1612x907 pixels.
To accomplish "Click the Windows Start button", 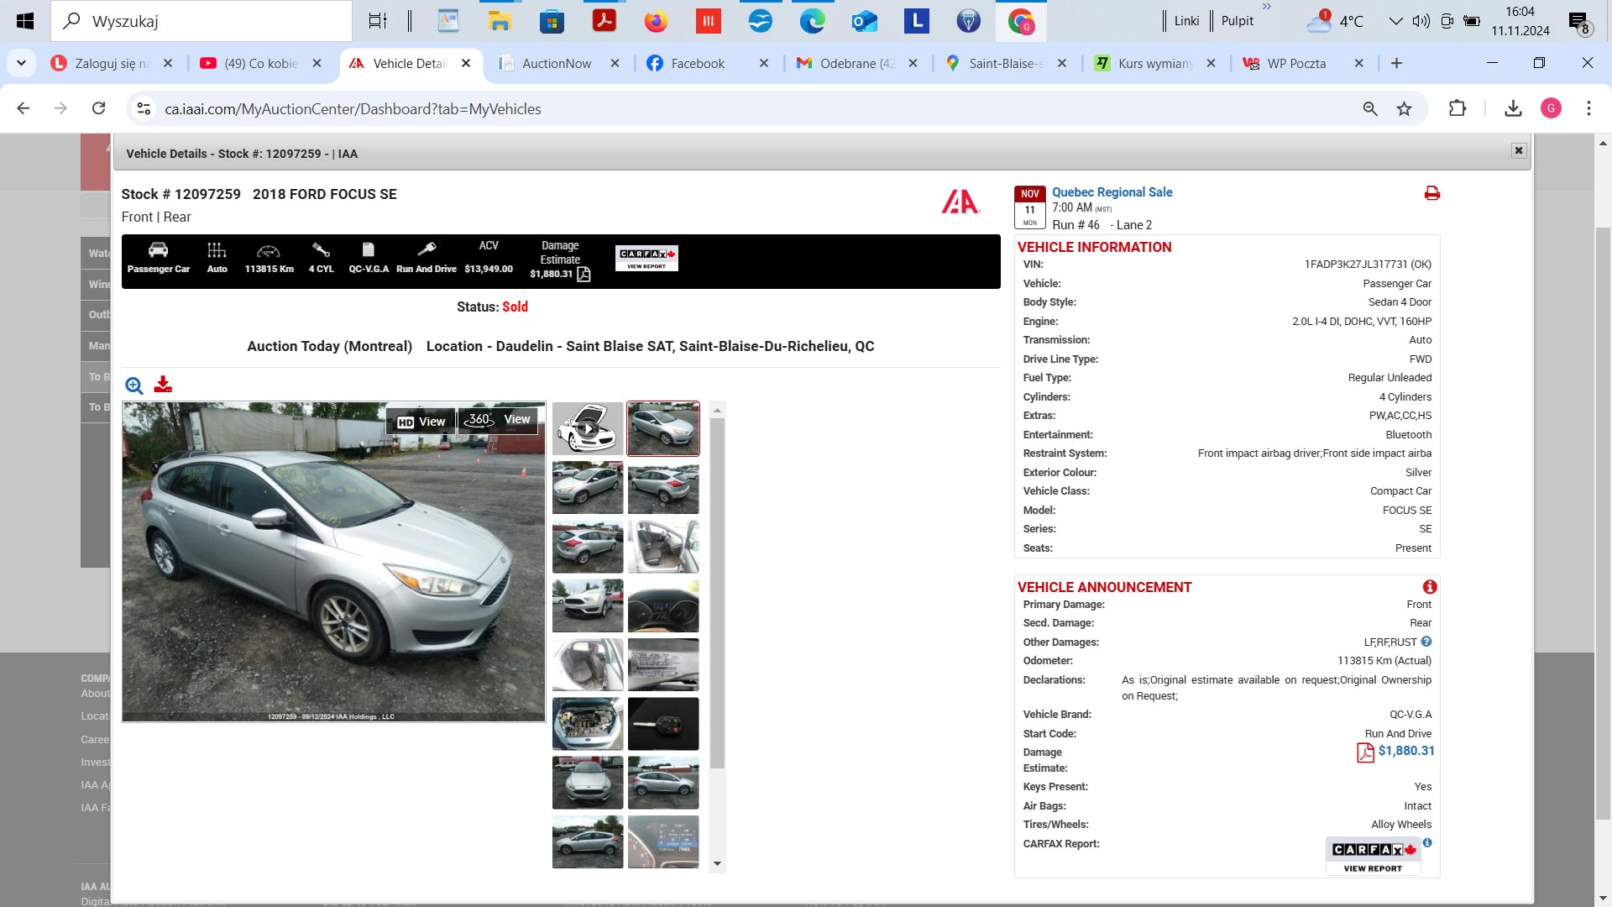I will pos(25,21).
